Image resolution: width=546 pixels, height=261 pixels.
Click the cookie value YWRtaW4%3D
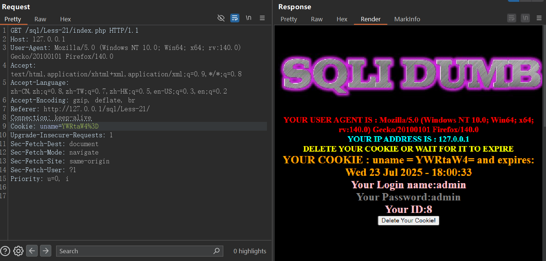tap(80, 126)
